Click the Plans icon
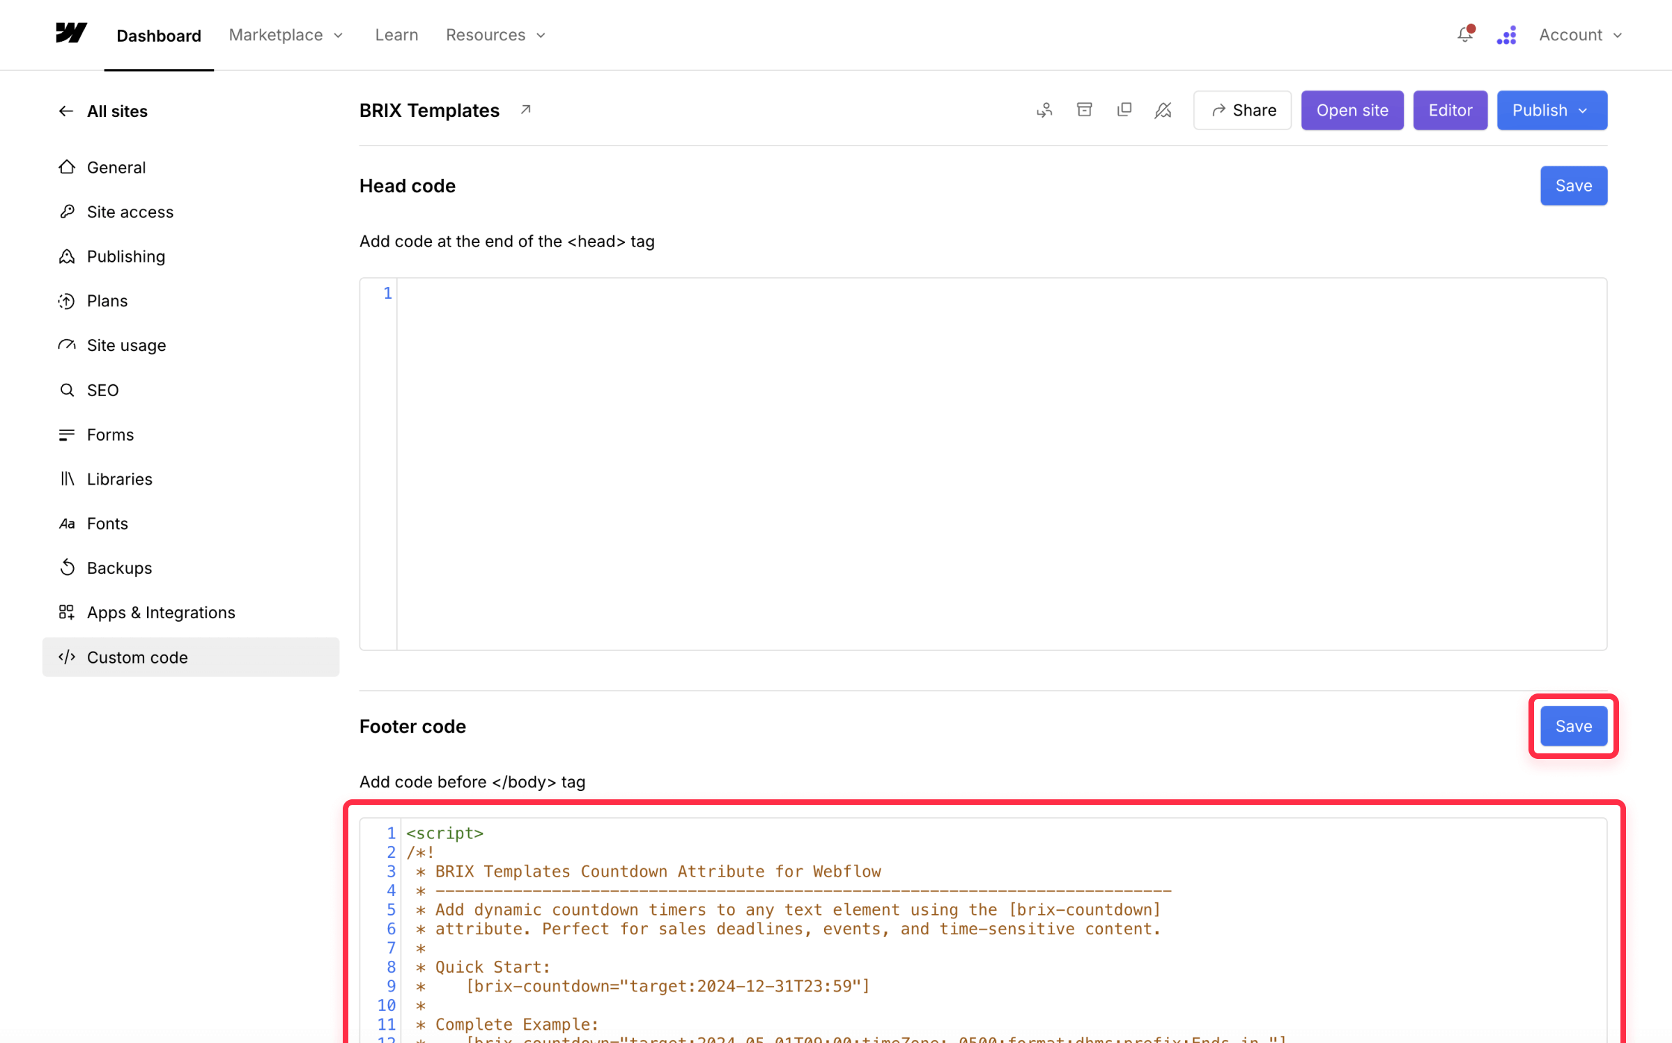 point(67,301)
